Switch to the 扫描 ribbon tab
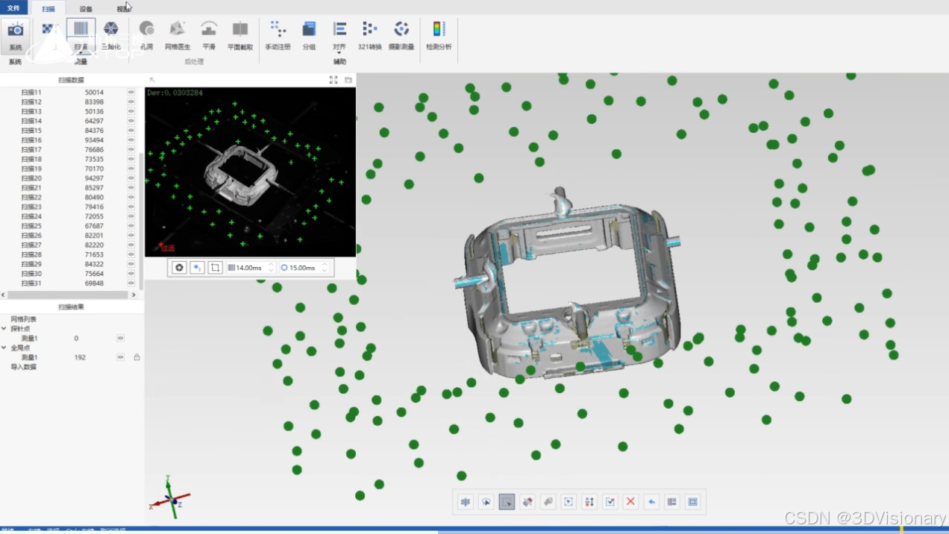949x534 pixels. [48, 9]
